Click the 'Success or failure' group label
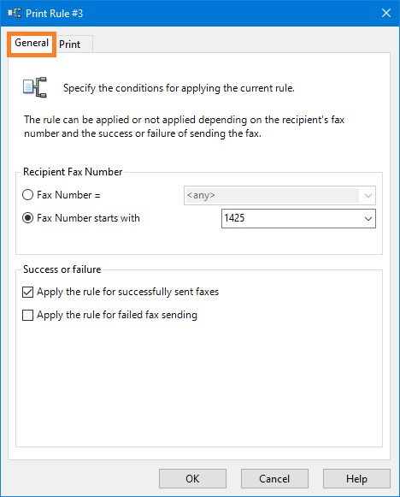The image size is (400, 497). click(62, 269)
